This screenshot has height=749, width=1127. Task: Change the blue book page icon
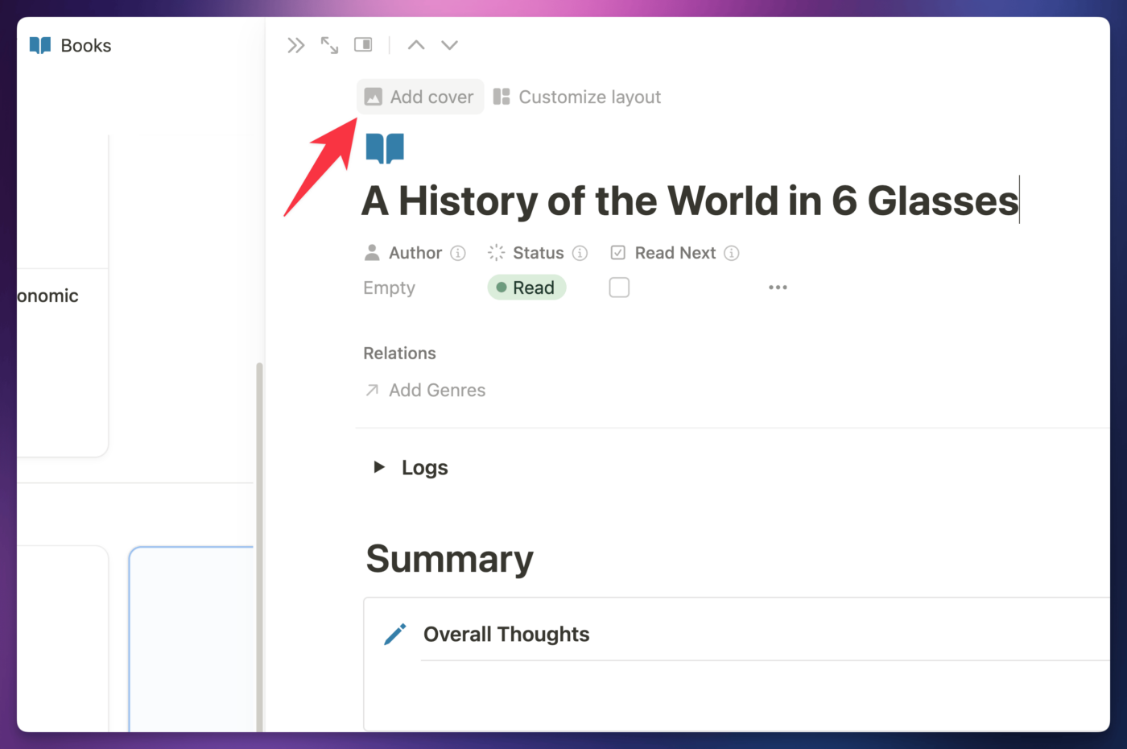pyautogui.click(x=385, y=149)
